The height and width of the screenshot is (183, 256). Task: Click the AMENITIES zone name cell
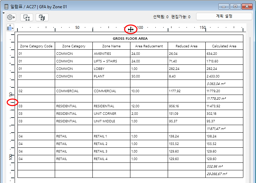click(x=111, y=53)
